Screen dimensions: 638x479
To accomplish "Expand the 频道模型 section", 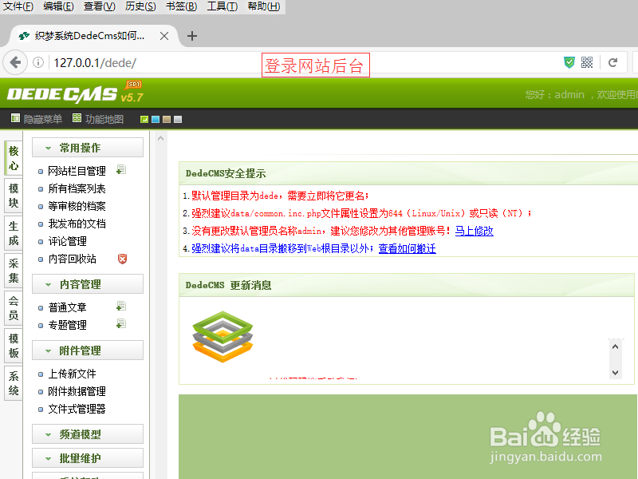I will tap(88, 434).
